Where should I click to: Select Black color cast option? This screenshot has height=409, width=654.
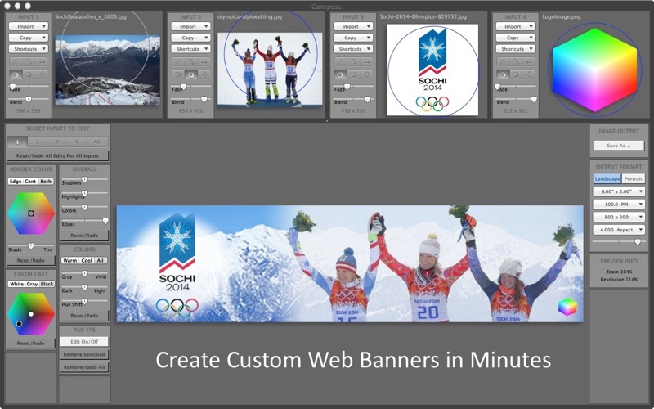click(47, 284)
